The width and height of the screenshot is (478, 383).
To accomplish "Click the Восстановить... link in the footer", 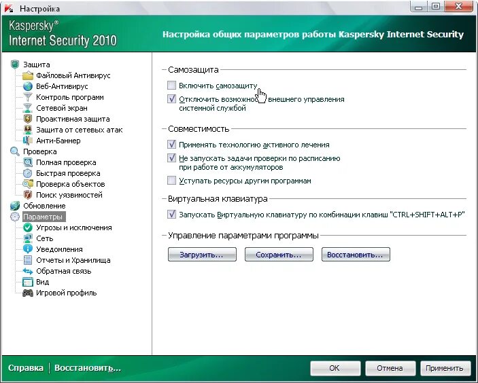I will coord(88,368).
